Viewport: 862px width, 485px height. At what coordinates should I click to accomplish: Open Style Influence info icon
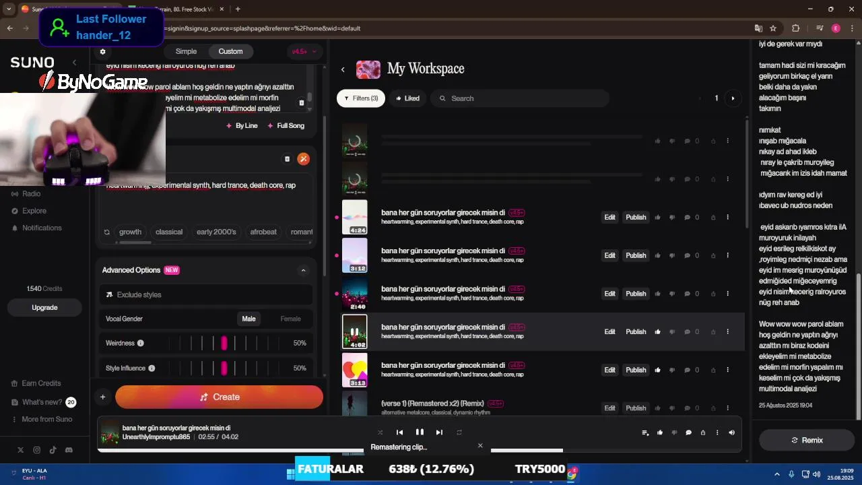point(152,368)
